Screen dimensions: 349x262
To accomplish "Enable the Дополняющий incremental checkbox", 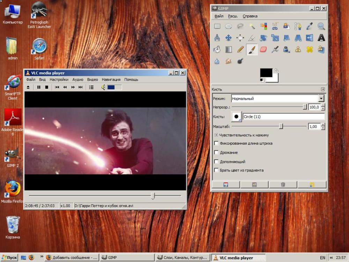I will point(216,161).
